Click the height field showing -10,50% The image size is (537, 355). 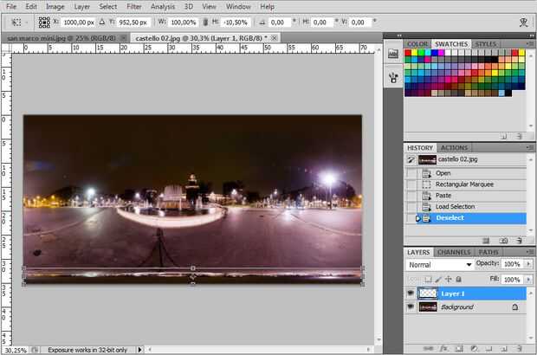click(x=236, y=23)
